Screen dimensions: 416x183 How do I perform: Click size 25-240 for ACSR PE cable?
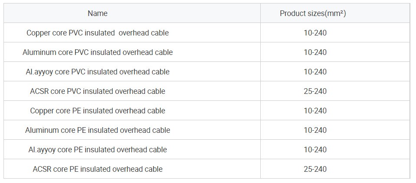tap(315, 169)
